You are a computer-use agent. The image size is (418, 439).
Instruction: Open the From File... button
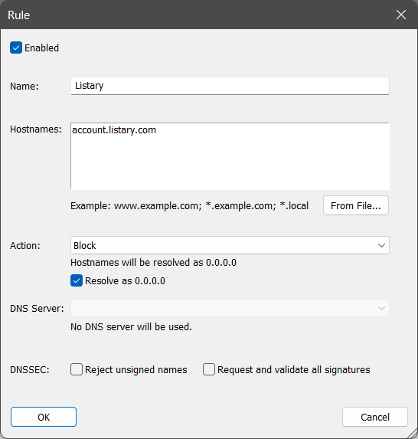[356, 205]
